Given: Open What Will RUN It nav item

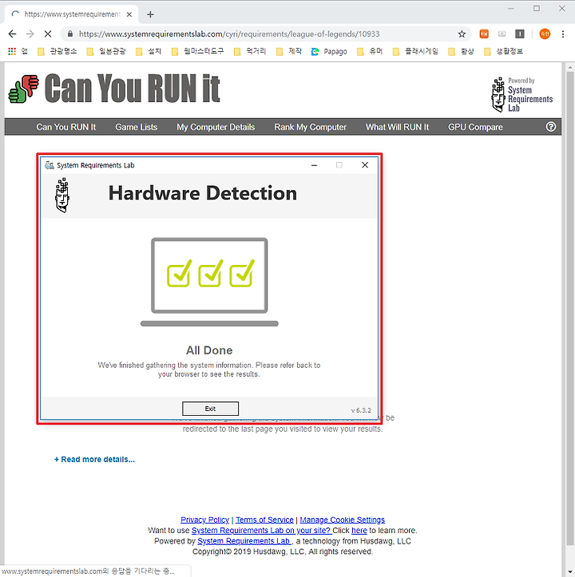Looking at the screenshot, I should pyautogui.click(x=397, y=127).
